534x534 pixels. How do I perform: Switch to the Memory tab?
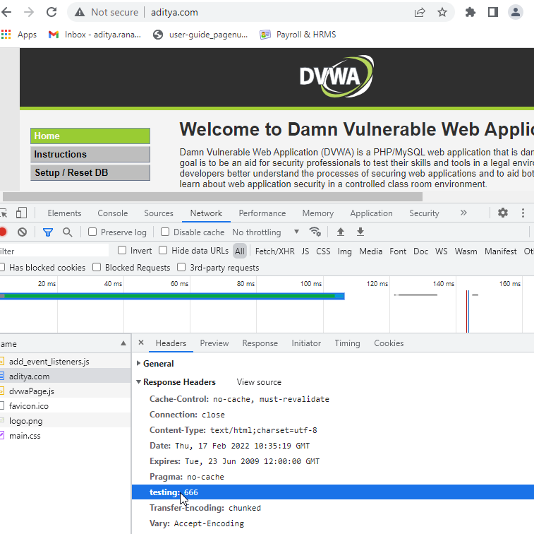pos(317,213)
